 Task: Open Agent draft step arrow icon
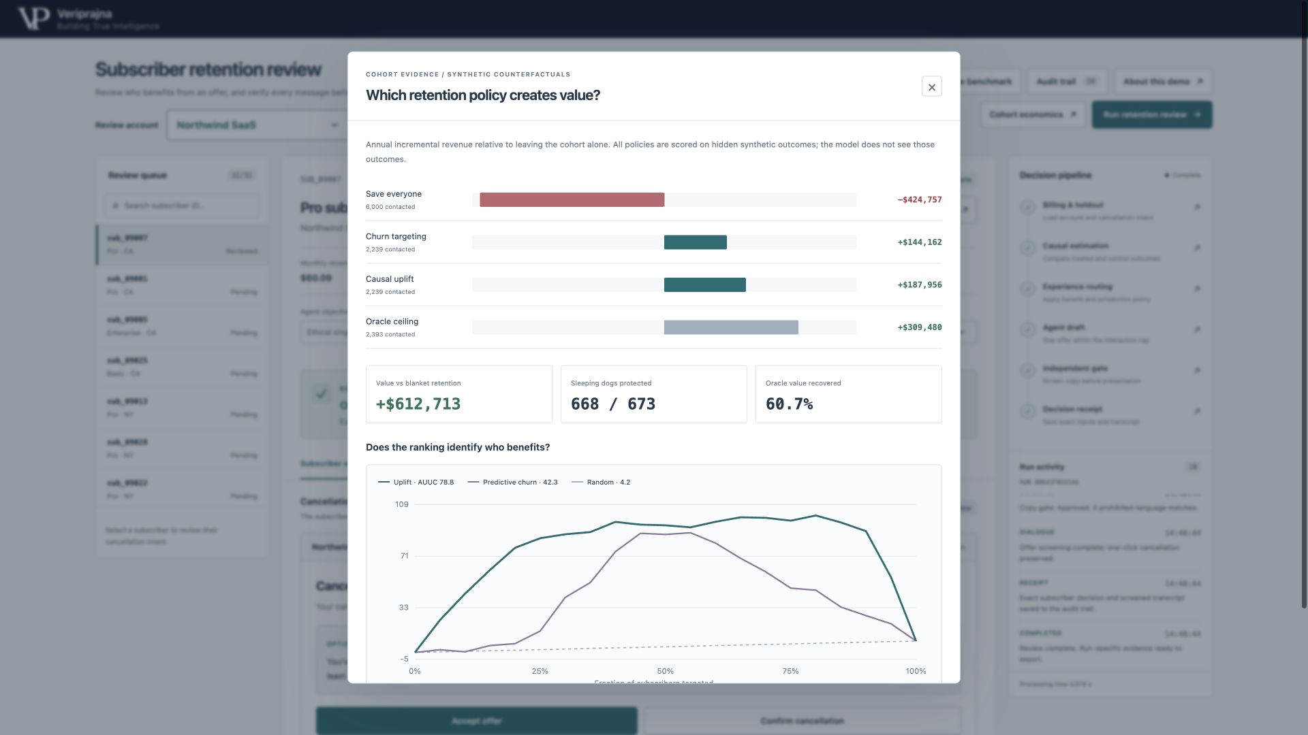pos(1197,329)
